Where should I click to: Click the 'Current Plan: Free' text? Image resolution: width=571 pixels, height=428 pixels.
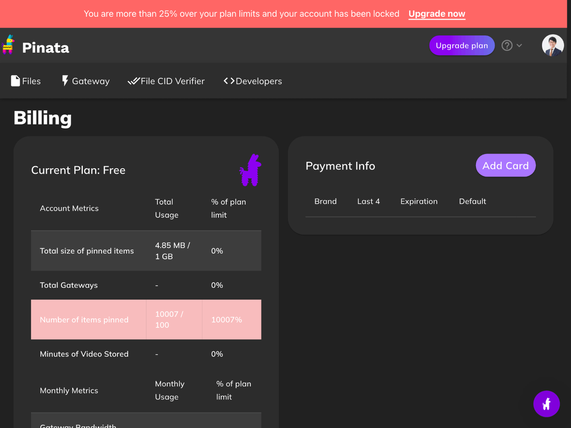[x=78, y=170]
